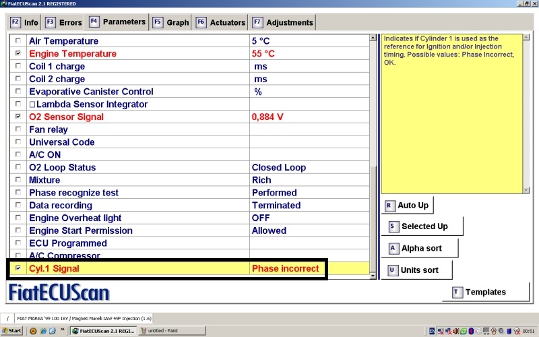Click the S key icon on Selected Up
This screenshot has width=539, height=337.
[x=393, y=226]
